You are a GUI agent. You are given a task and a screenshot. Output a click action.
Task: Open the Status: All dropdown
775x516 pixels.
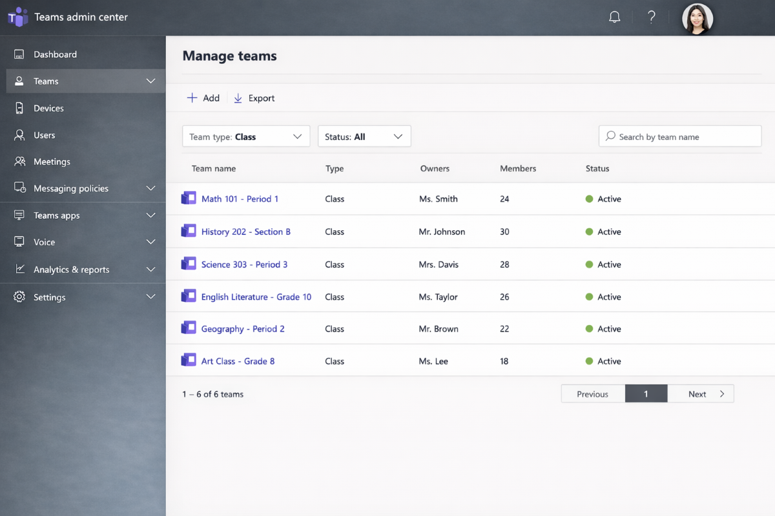[364, 136]
